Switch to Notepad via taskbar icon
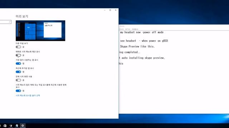This screenshot has width=229, height=128. point(17,126)
